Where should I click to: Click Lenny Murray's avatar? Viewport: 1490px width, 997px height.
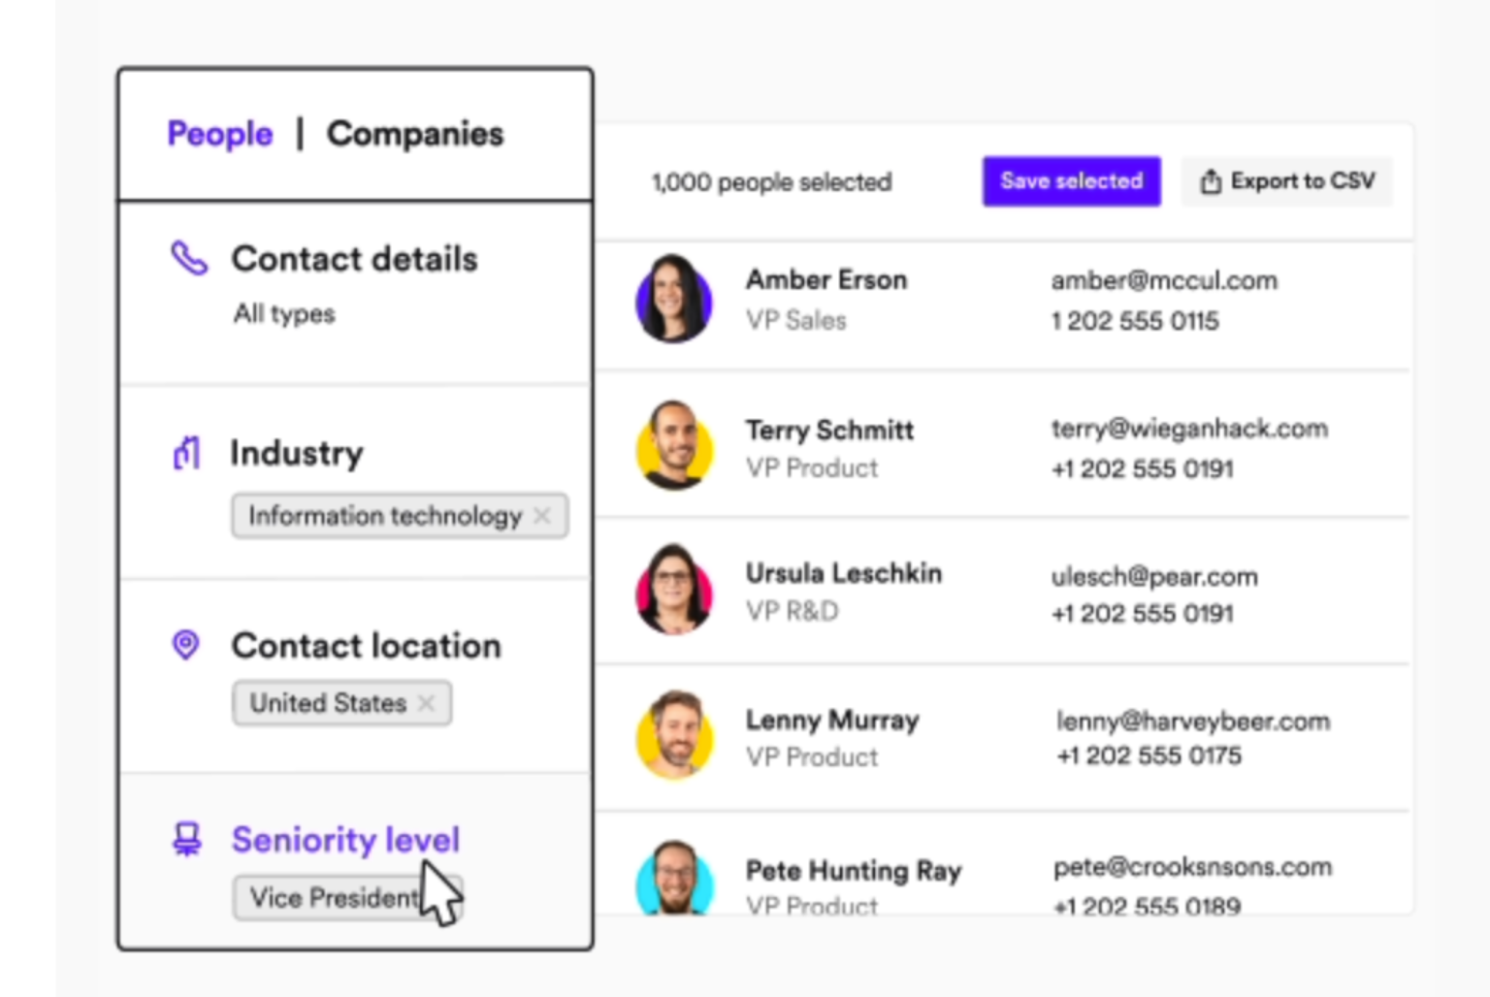pyautogui.click(x=674, y=735)
